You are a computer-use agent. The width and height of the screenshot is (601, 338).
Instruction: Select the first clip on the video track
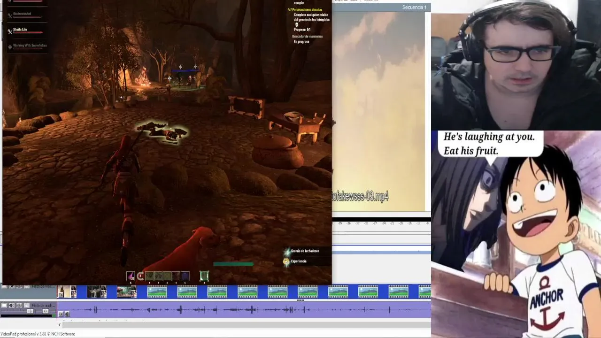(67, 292)
